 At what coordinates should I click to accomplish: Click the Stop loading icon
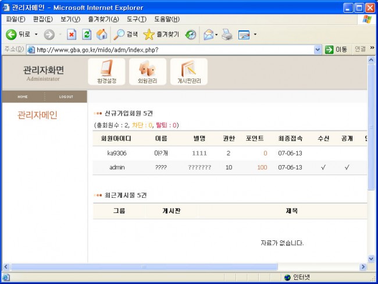72,34
